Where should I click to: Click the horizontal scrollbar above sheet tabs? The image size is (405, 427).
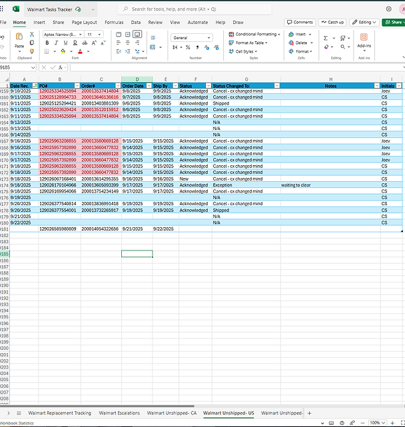97,406
